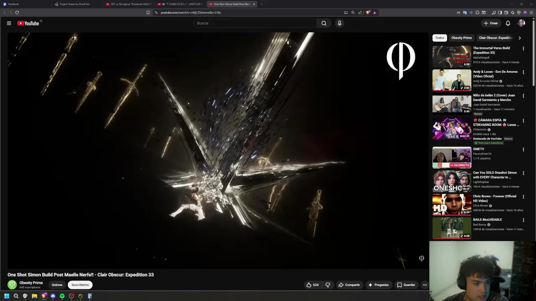Reload the page in the browser

[17, 13]
